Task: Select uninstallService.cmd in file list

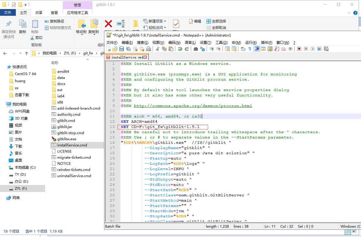Action: click(74, 176)
